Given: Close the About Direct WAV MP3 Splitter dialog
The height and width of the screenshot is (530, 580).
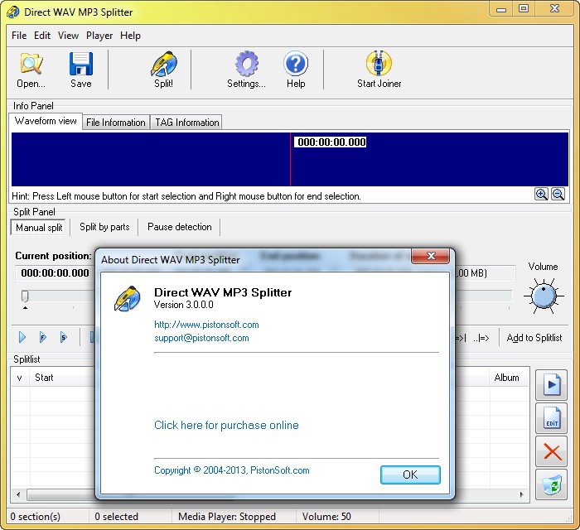Looking at the screenshot, I should pyautogui.click(x=431, y=256).
